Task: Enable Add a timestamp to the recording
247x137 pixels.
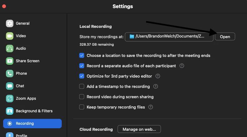Action: tap(82, 86)
